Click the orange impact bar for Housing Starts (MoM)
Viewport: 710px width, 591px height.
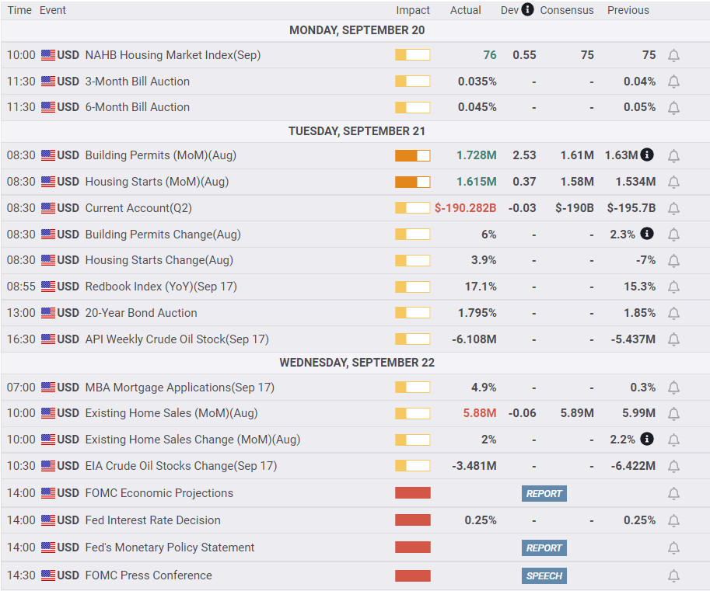click(412, 182)
